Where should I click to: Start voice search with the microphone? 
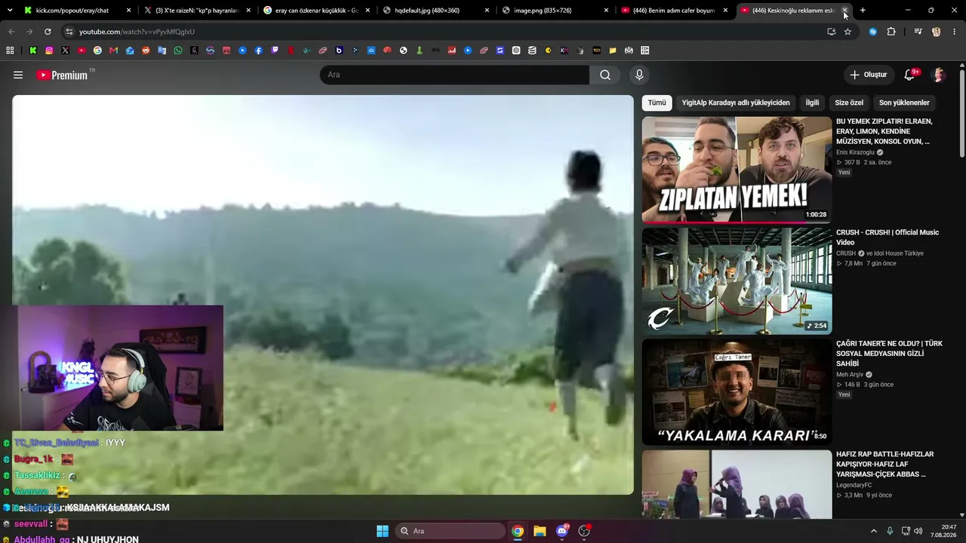[639, 75]
